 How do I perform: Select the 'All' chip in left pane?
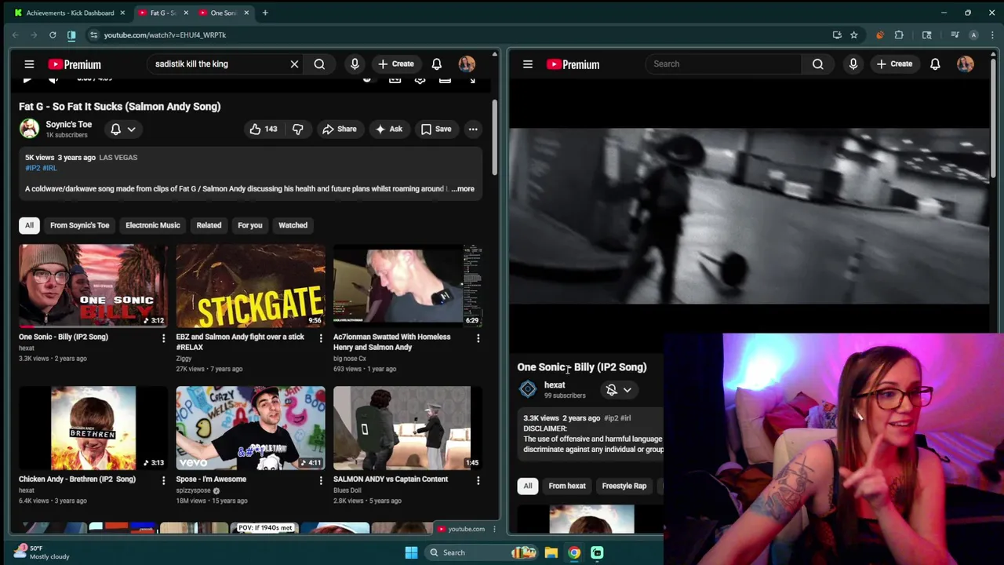pyautogui.click(x=29, y=225)
